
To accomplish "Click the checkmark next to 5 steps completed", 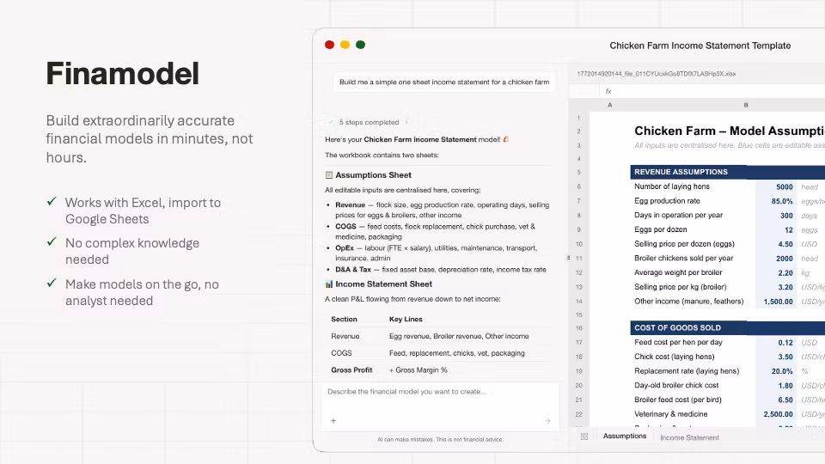I will [331, 122].
